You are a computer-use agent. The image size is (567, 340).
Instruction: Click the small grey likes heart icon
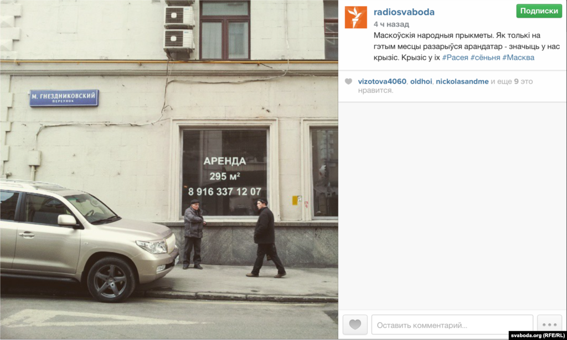click(x=348, y=81)
